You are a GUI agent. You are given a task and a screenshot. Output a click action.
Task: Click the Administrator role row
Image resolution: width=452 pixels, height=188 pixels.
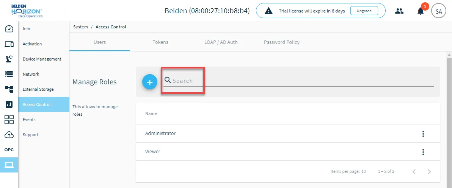(288, 134)
